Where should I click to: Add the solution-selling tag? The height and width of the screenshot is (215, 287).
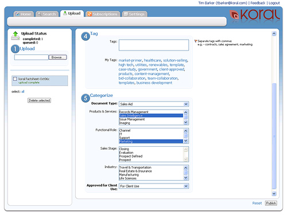click(175, 60)
